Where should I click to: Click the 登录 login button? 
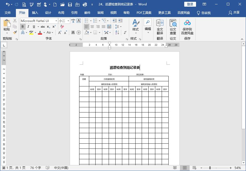[190, 4]
